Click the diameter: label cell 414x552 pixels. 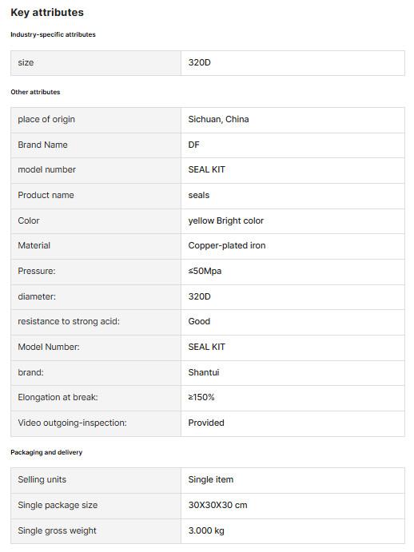96,297
